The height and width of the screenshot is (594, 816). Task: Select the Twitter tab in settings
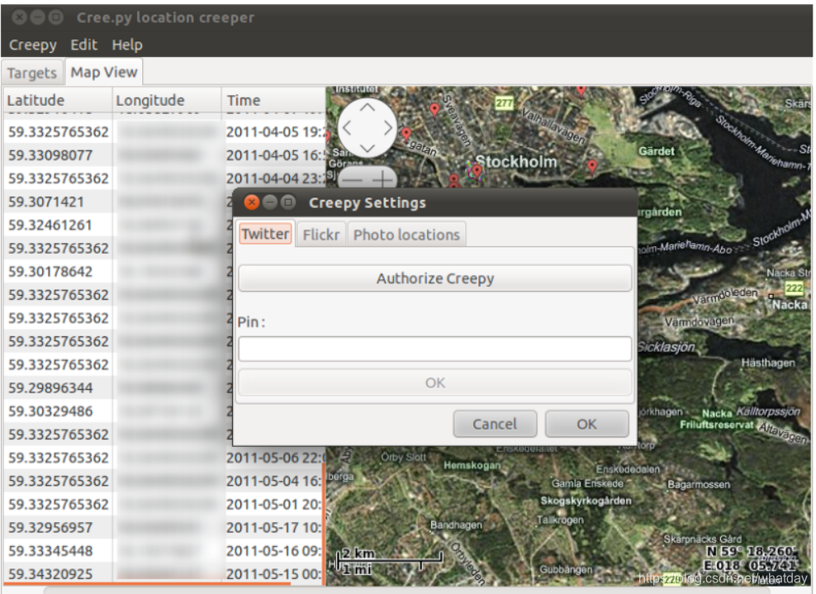point(265,234)
